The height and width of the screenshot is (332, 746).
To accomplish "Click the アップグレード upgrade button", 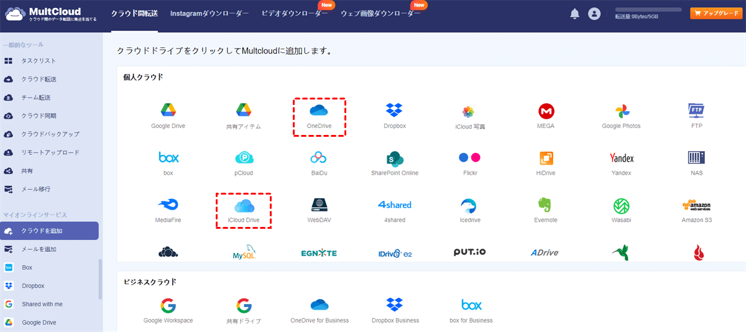I will (x=716, y=13).
